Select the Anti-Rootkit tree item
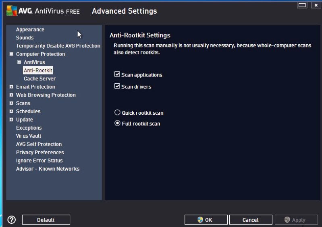This screenshot has height=227, width=322. tap(38, 70)
